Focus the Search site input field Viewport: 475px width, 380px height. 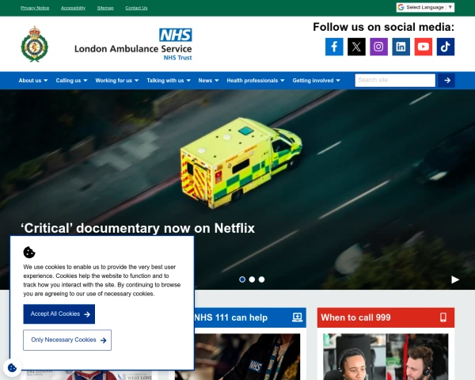[x=395, y=80]
